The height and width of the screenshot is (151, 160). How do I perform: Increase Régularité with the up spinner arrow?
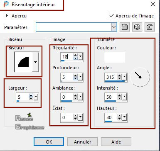(x=75, y=55)
